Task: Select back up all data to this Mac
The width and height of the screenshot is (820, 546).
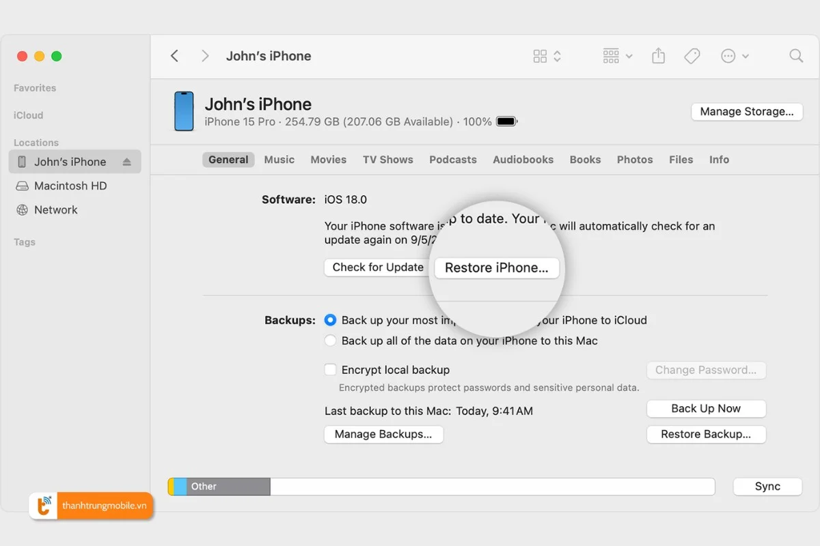Action: tap(330, 341)
